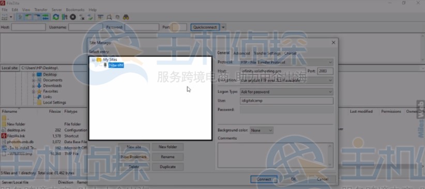425x189 pixels.
Task: Click the disconnect from server icon
Action: (82, 17)
